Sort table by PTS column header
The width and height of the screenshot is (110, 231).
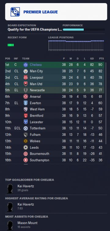click(x=101, y=59)
